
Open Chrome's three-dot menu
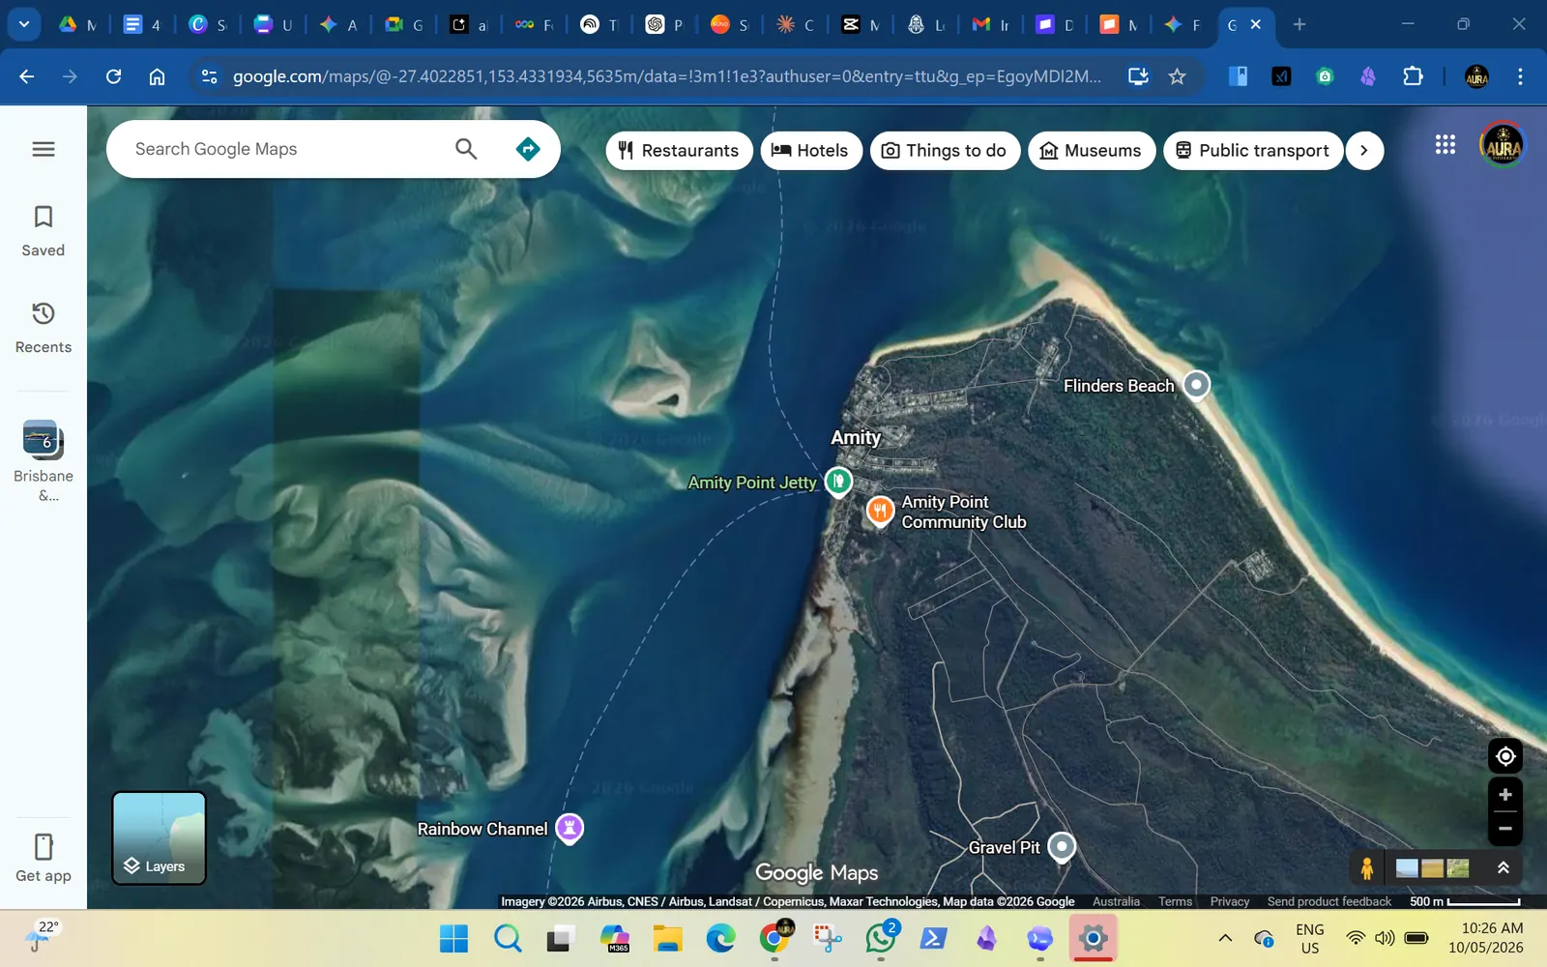pyautogui.click(x=1520, y=76)
